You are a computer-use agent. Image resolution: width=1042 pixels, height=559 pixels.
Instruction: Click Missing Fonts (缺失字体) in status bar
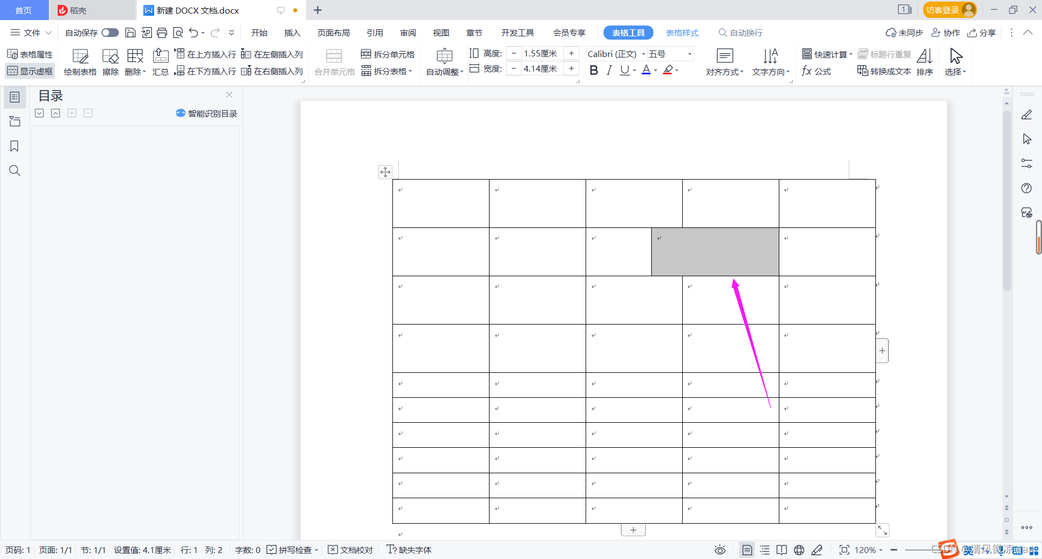pos(409,550)
